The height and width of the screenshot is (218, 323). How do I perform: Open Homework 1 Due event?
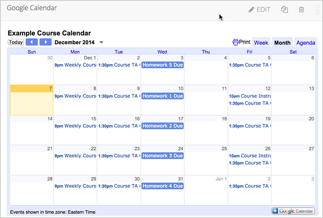point(162,96)
